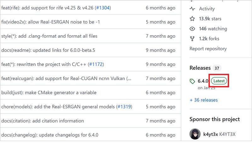
Task: Click the green Latest release badge
Action: [x=219, y=81]
